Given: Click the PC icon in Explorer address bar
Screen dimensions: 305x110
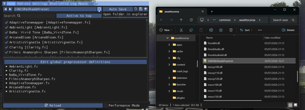Looking at the screenshot, I should click(x=202, y=20).
